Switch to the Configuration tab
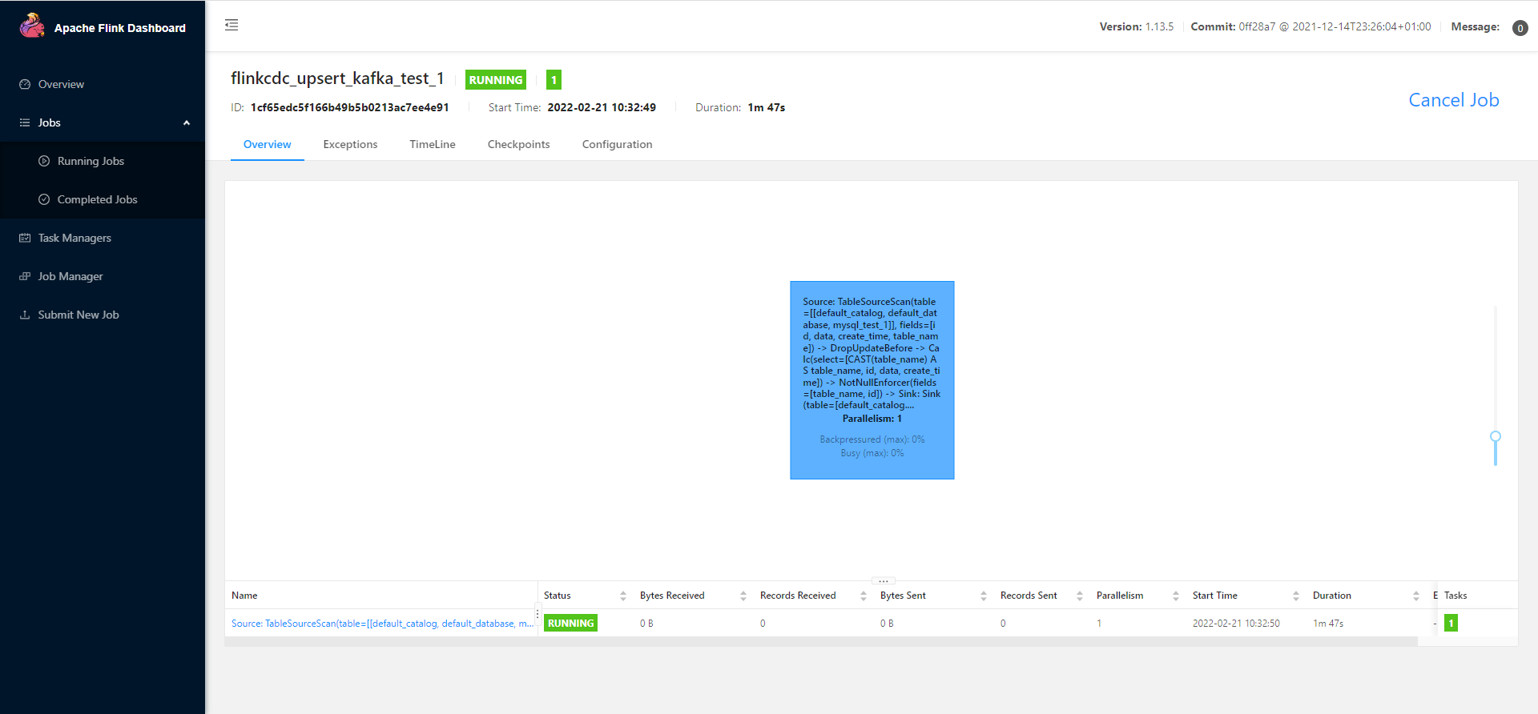The image size is (1538, 714). (x=617, y=144)
